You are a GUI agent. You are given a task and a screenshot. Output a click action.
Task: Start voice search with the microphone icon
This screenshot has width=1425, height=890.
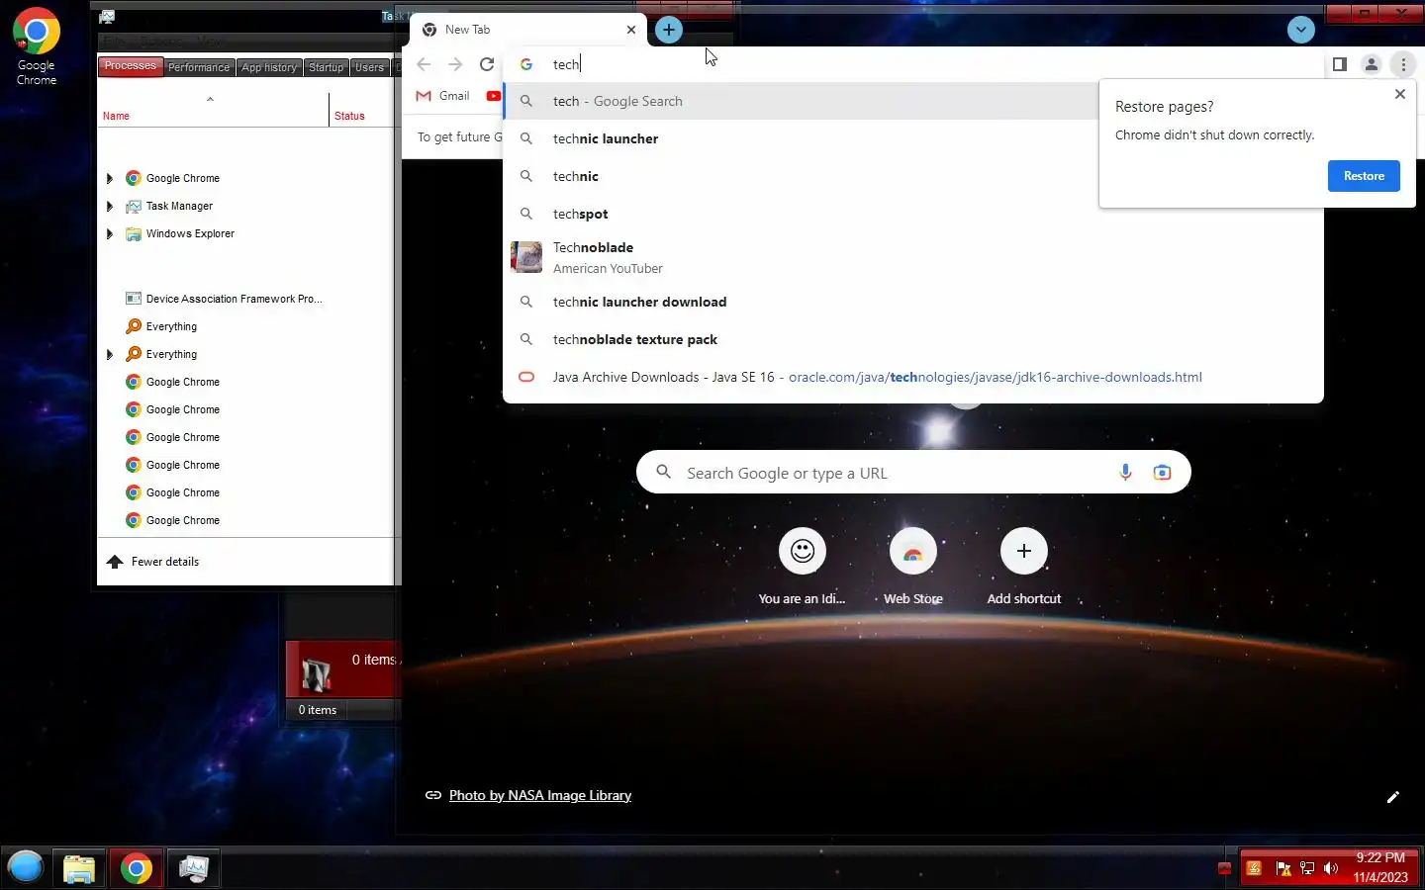tap(1125, 473)
